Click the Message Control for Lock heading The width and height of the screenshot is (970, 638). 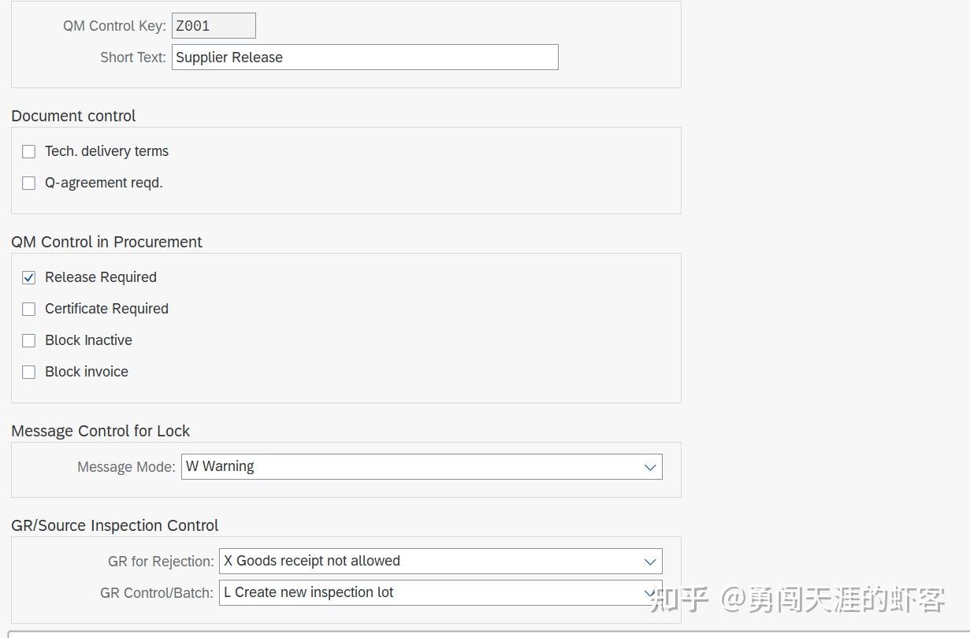[x=101, y=431]
